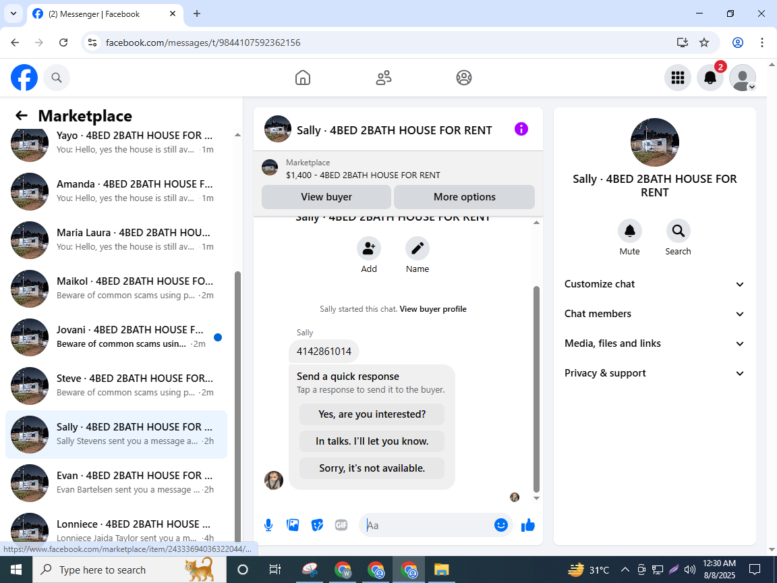Expand Customize chat section
777x583 pixels.
[x=654, y=284]
